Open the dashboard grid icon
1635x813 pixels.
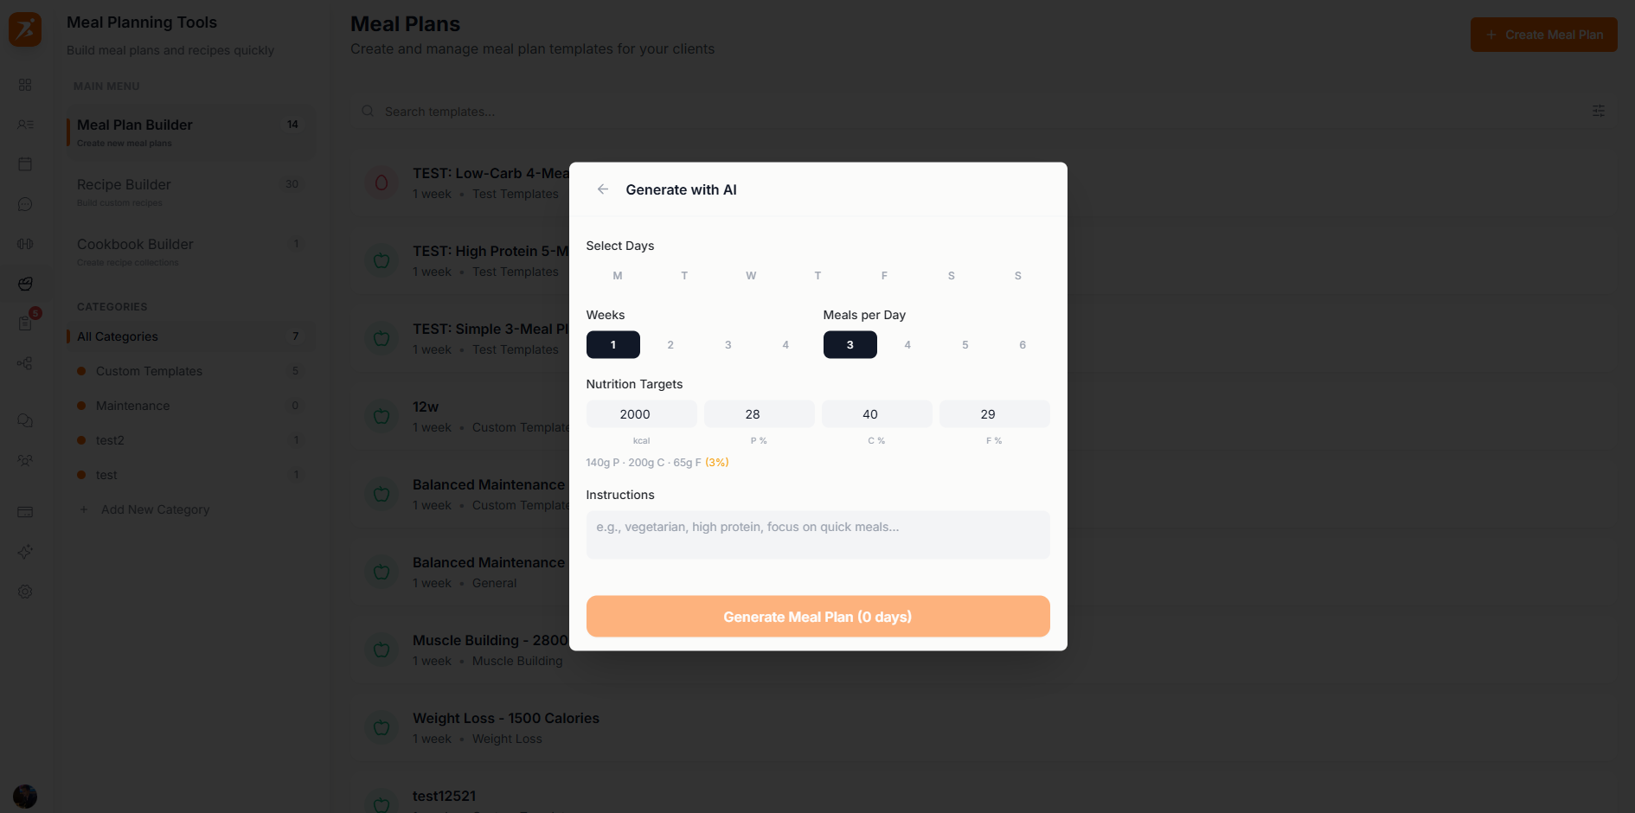tap(25, 85)
